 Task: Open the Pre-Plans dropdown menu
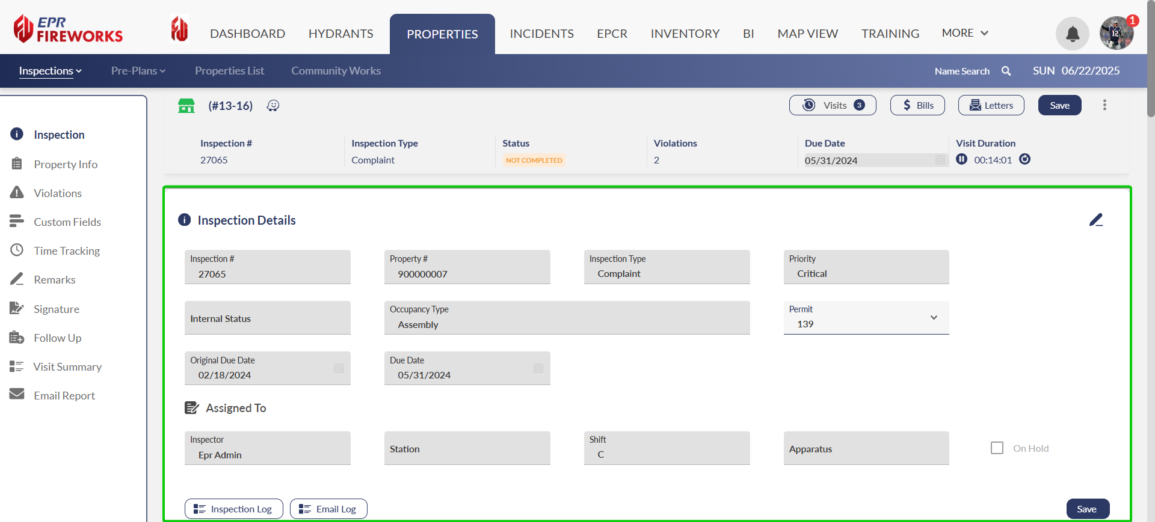pos(138,71)
